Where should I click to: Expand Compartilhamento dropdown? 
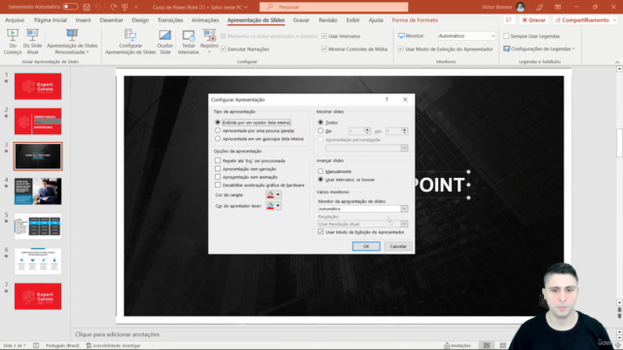pos(614,19)
